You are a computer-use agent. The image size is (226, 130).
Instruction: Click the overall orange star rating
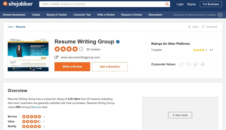coord(69,49)
